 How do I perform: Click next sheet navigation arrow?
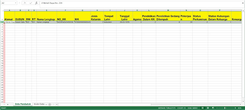(8, 105)
